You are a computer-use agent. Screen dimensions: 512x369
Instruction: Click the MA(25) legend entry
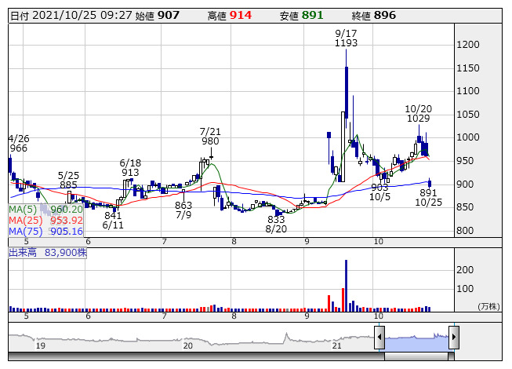click(45, 221)
